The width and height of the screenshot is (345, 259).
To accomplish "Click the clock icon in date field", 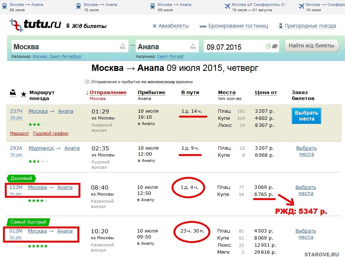I will click(x=269, y=46).
